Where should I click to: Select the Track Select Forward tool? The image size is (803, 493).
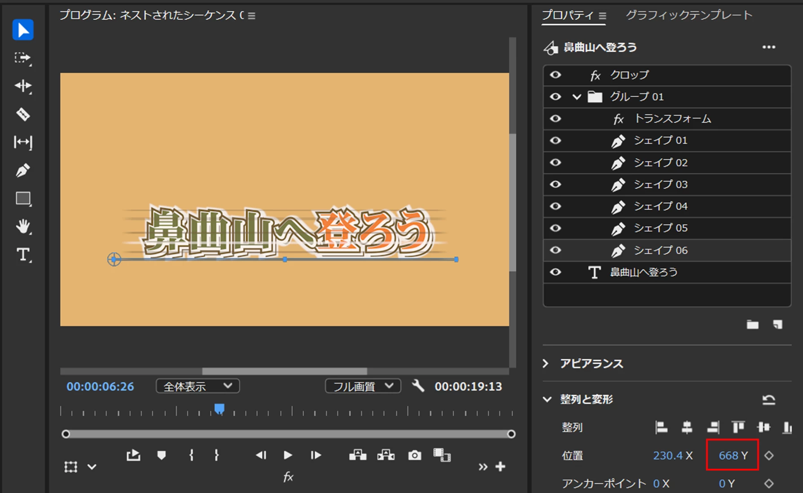(x=23, y=58)
